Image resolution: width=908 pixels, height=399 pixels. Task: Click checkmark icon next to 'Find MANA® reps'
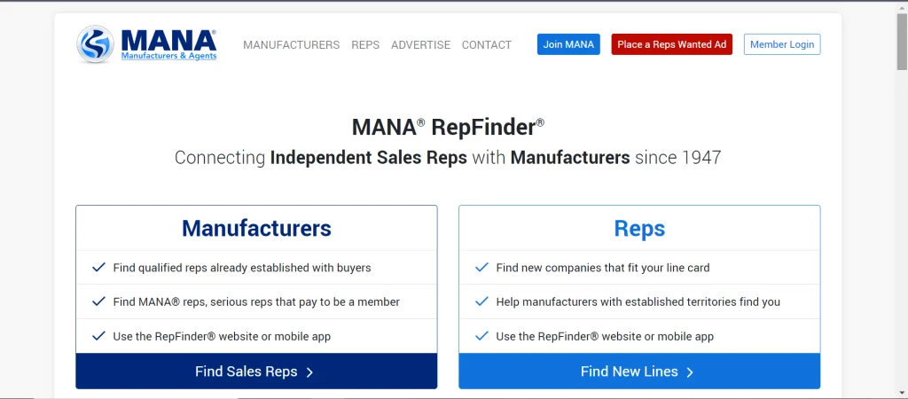(x=99, y=301)
